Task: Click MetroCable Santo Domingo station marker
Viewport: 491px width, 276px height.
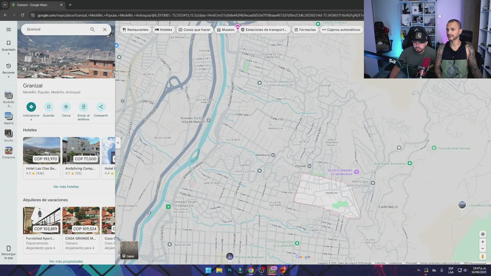Action: click(372, 183)
